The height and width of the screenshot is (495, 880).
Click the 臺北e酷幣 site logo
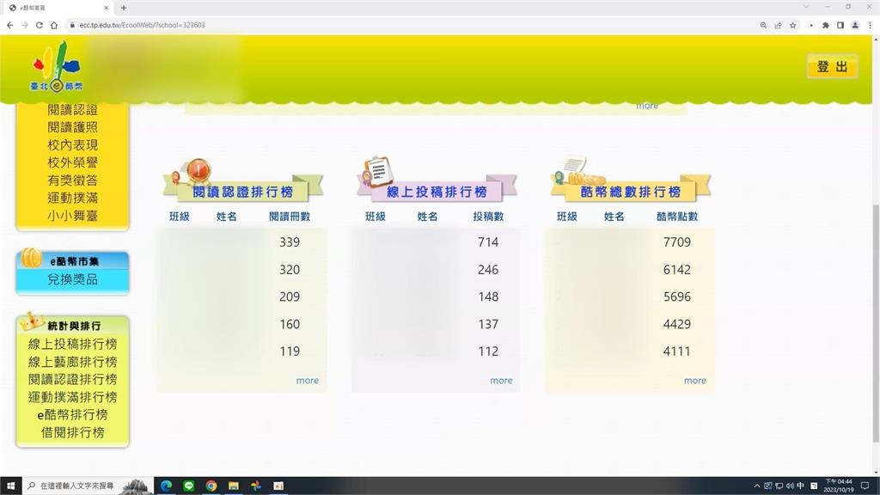click(55, 67)
